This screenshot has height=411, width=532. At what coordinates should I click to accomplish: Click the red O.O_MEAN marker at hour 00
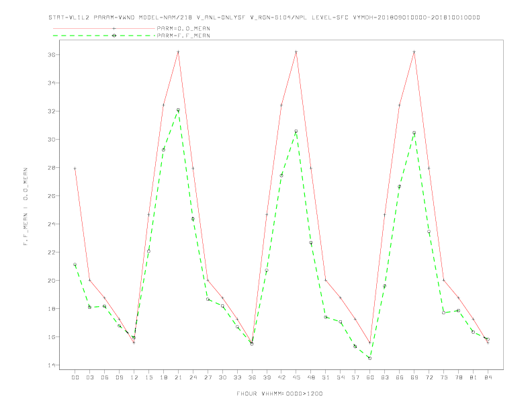coord(75,168)
